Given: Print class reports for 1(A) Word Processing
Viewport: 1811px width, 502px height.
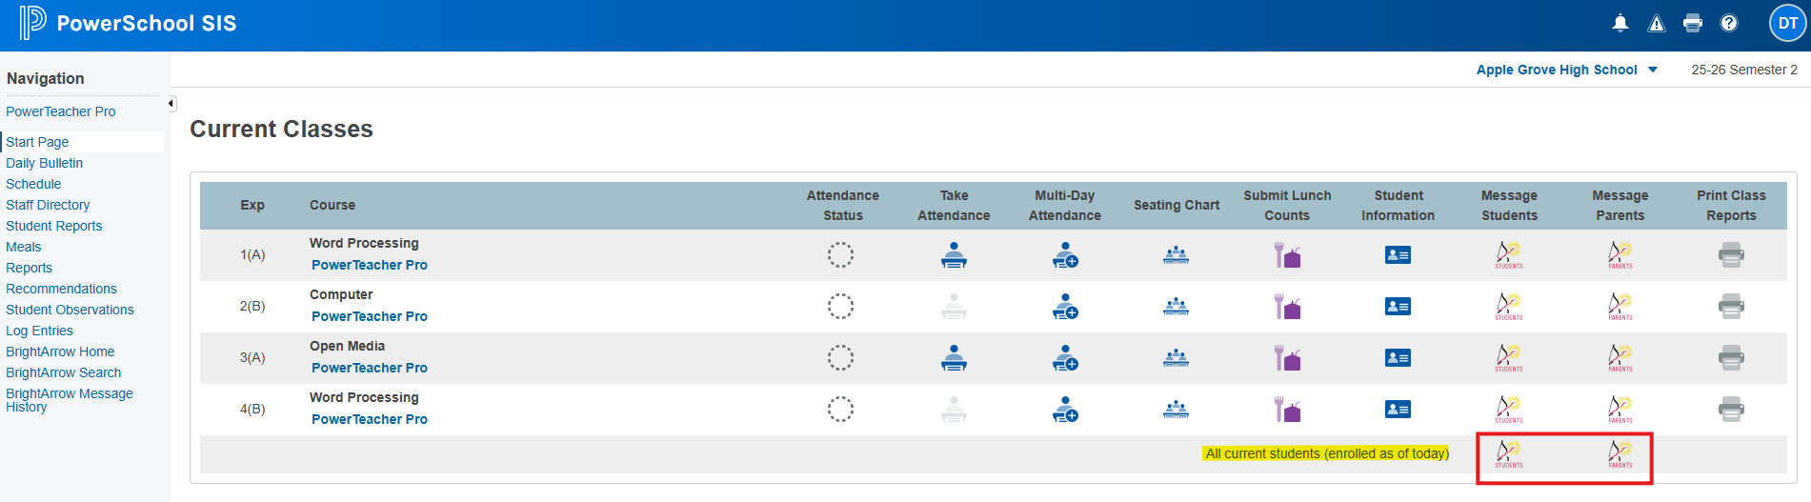Looking at the screenshot, I should click(x=1731, y=255).
